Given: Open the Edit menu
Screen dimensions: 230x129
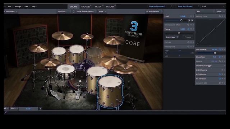Looking at the screenshot, I should click(x=9, y=6).
